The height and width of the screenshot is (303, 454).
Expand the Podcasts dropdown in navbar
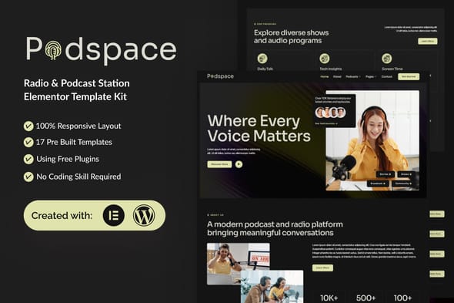353,76
